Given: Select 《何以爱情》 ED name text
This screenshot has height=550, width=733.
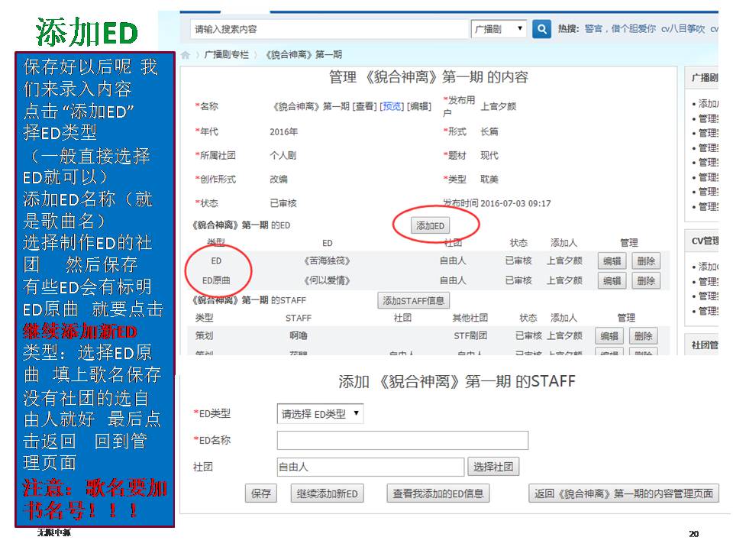Looking at the screenshot, I should pos(327,280).
